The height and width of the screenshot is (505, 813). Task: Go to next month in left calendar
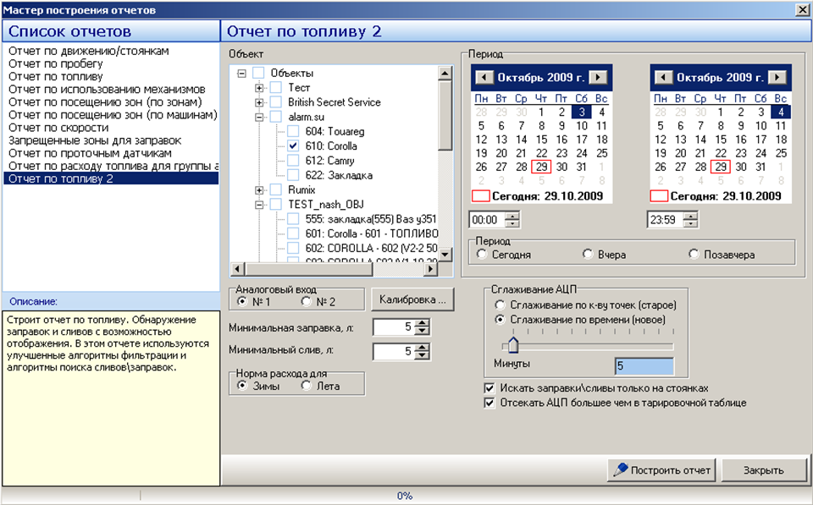(x=598, y=78)
